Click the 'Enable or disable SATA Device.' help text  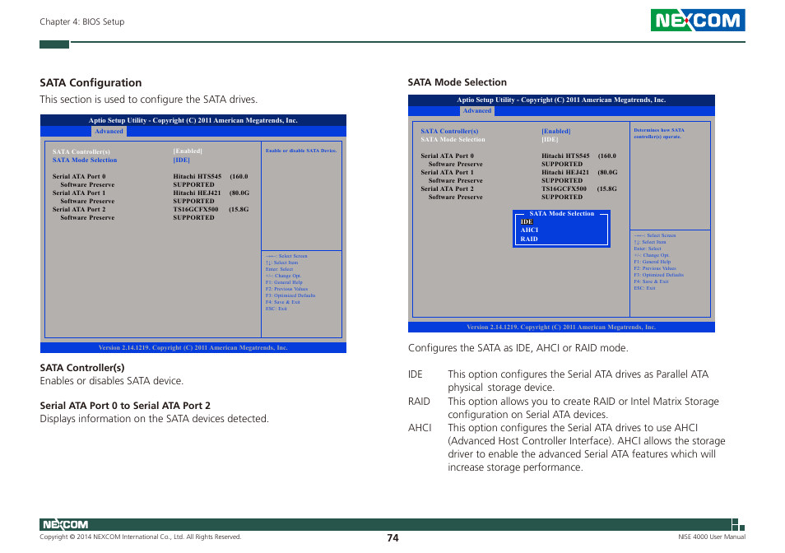point(301,151)
